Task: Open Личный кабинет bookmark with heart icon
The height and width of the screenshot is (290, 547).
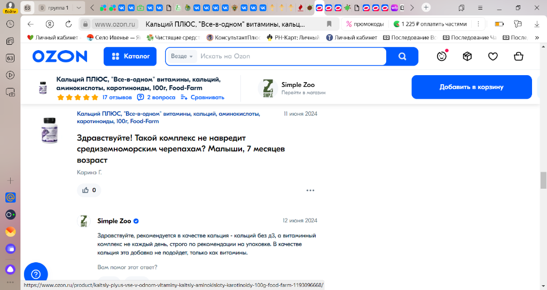Action: [x=53, y=38]
